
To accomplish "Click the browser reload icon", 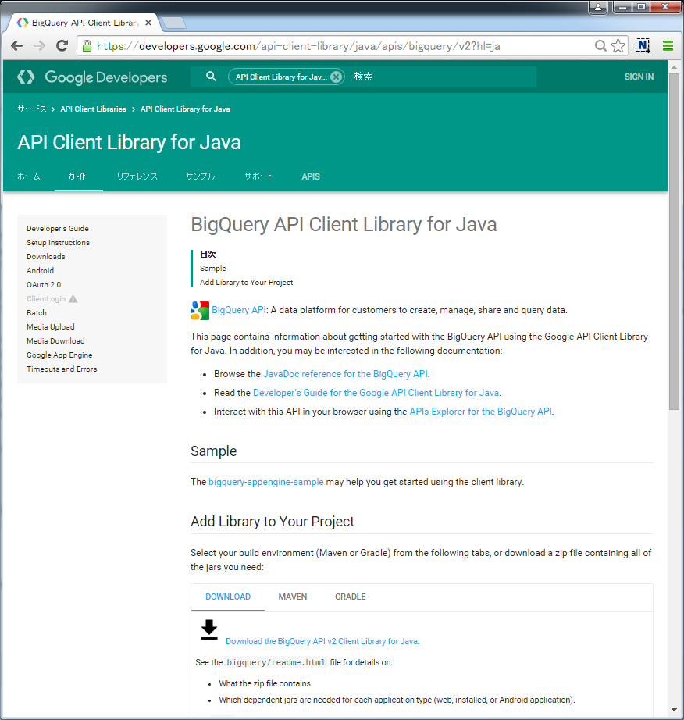I will coord(62,46).
